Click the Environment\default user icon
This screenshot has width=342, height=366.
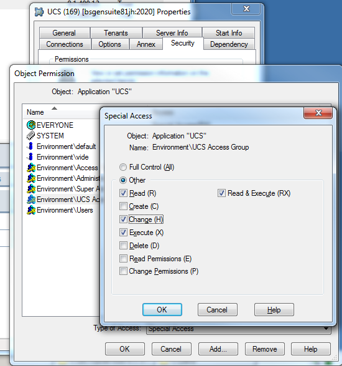point(30,147)
